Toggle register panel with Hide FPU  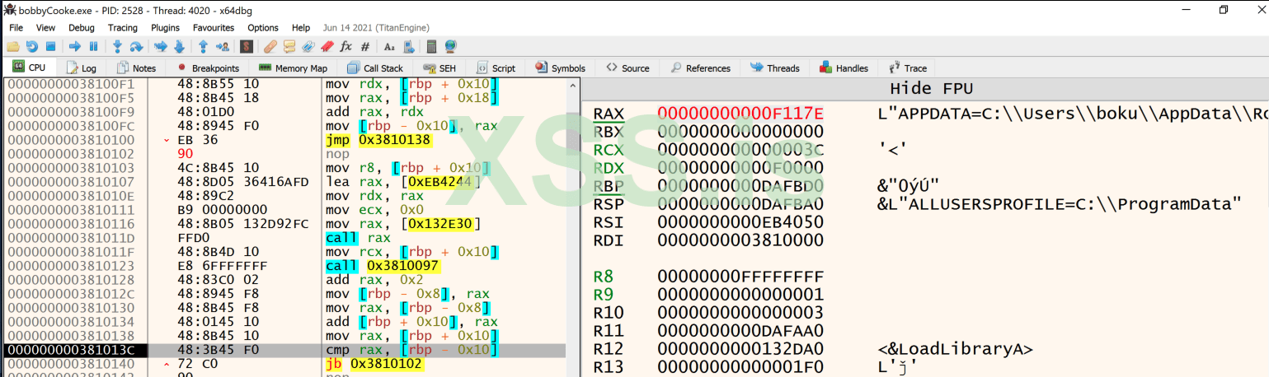[928, 88]
